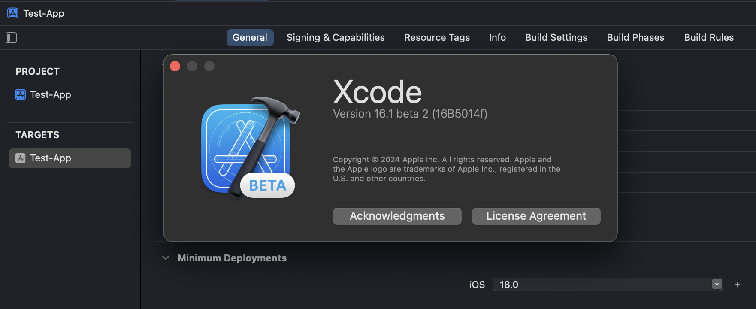756x309 pixels.
Task: Add a deployment target with plus icon
Action: click(738, 285)
